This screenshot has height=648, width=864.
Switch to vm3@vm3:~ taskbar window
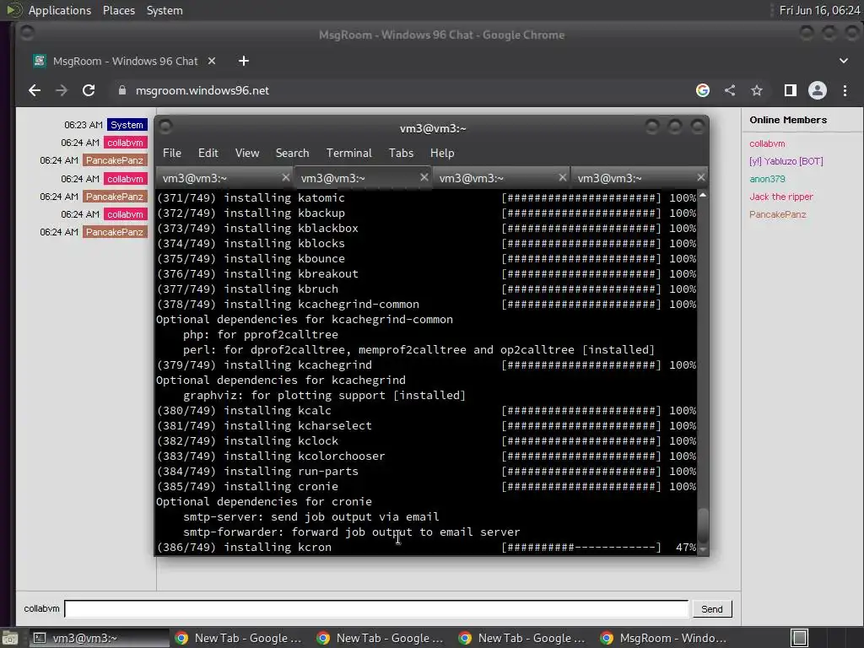pyautogui.click(x=98, y=638)
